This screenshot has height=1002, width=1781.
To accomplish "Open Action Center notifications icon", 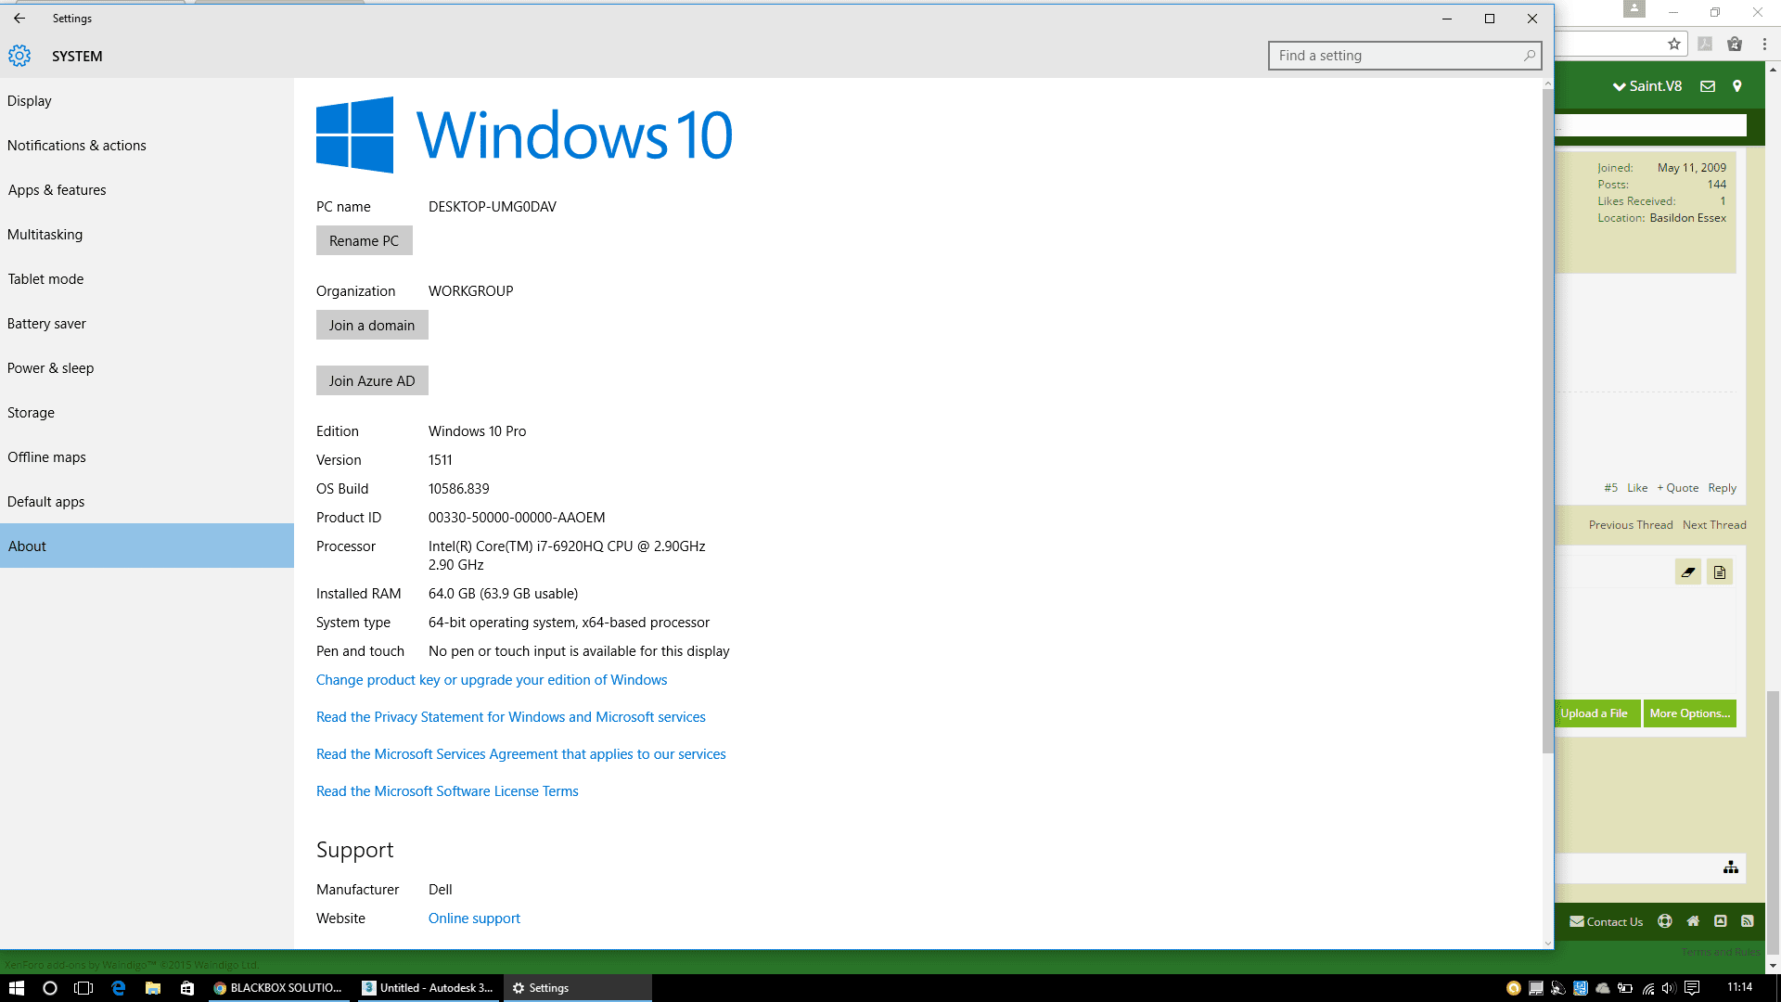I will pyautogui.click(x=1692, y=988).
